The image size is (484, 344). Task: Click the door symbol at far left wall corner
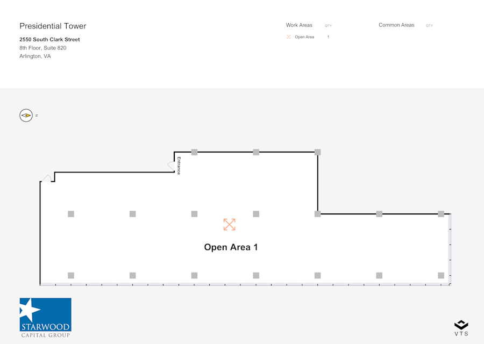(x=46, y=178)
